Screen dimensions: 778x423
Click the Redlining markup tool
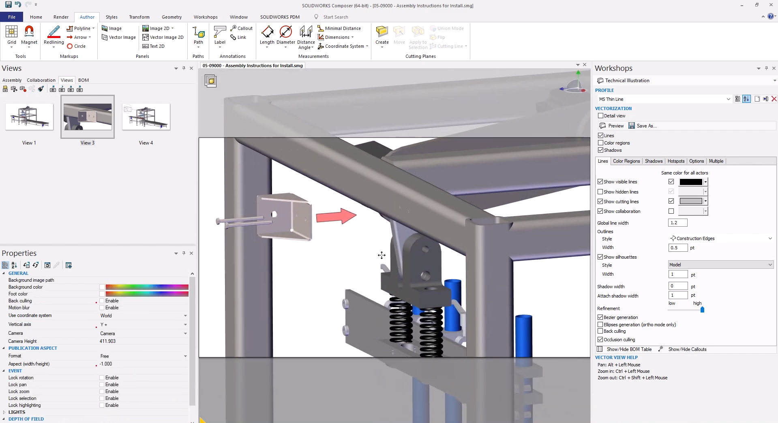pos(54,35)
